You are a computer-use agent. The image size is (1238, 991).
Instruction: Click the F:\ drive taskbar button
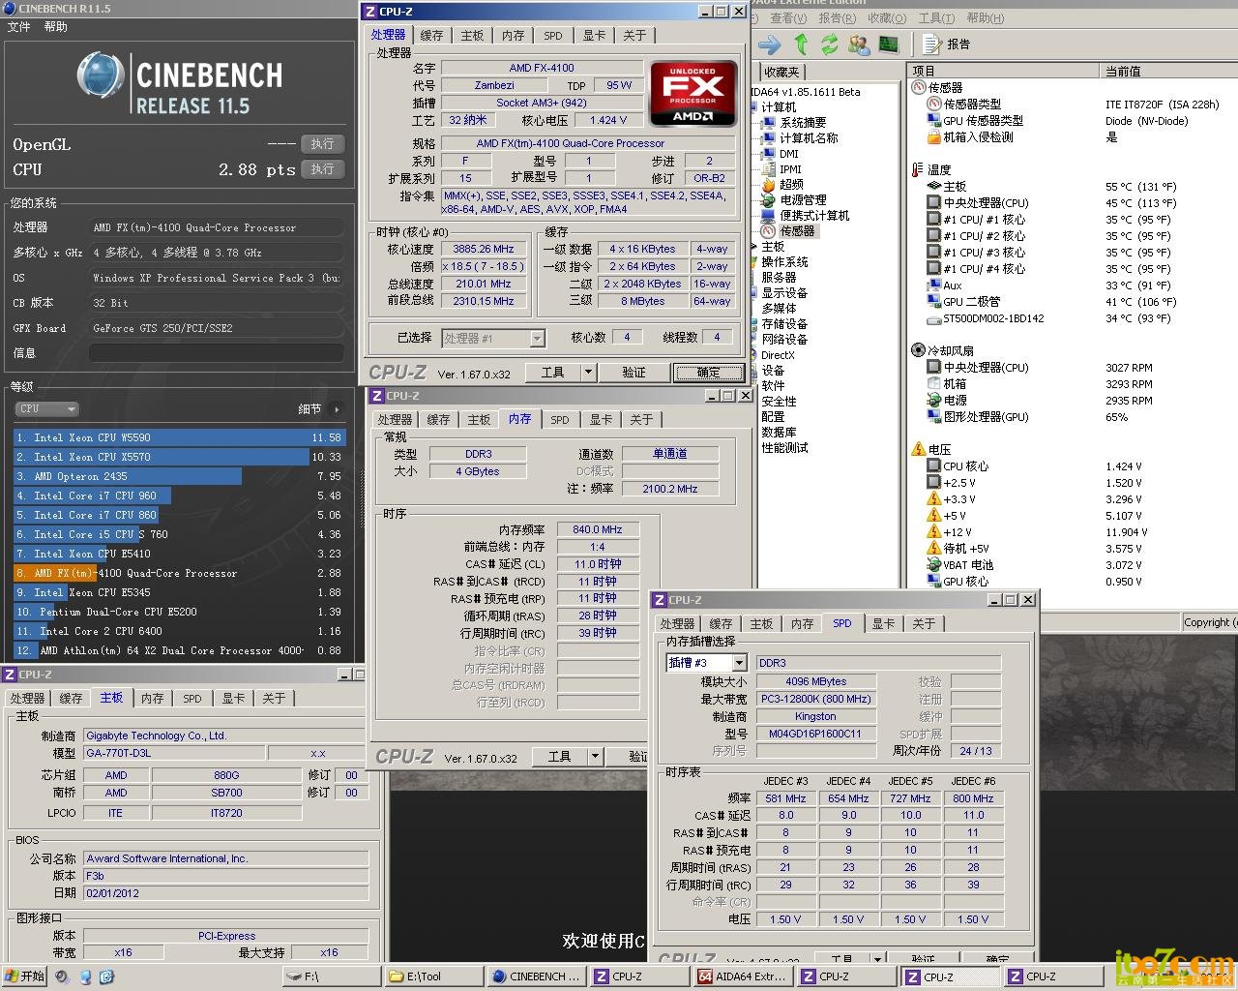(332, 976)
